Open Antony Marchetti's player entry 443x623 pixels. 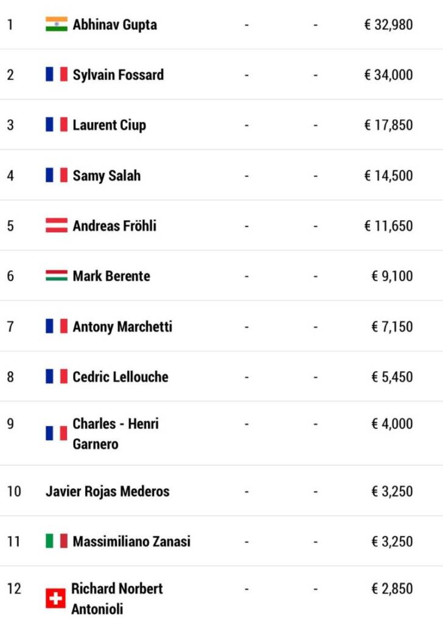122,327
